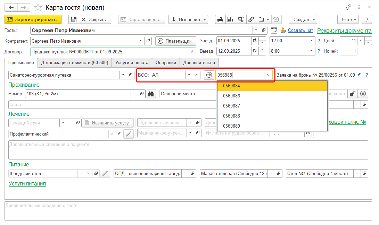Image resolution: width=379 pixels, height=225 pixels.
Task: Click the flag icon next to guest name
Action: pos(274,30)
